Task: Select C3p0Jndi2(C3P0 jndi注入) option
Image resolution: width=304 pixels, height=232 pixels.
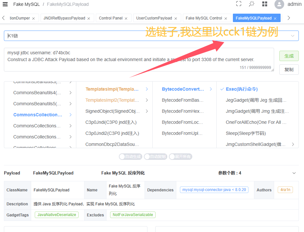Action: 112,133
